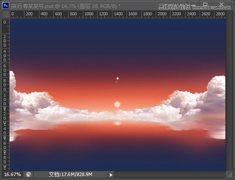Screen dimensions: 235x180
Task: Click the ruler origin box at rulers' intersection
Action: coord(6,14)
